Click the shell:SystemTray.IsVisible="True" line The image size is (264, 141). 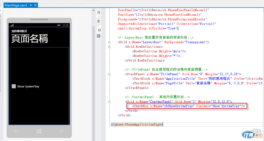[148, 29]
